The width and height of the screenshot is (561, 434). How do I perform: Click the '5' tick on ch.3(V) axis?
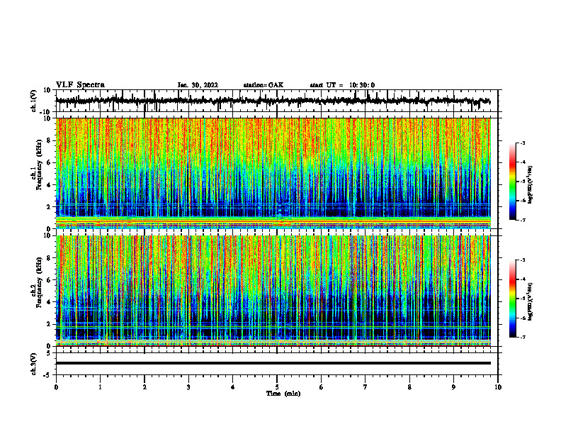(49, 353)
